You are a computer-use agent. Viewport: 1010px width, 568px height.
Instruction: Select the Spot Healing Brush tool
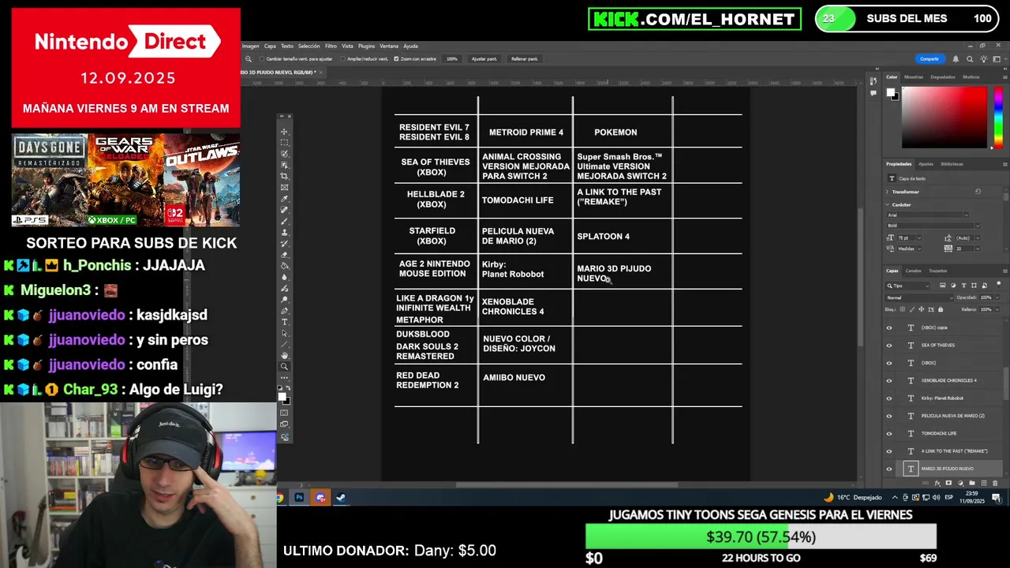coord(285,211)
